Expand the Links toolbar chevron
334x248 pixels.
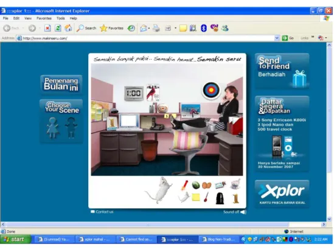coord(313,37)
